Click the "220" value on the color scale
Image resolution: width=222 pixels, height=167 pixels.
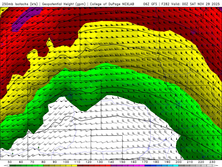coord(201,162)
